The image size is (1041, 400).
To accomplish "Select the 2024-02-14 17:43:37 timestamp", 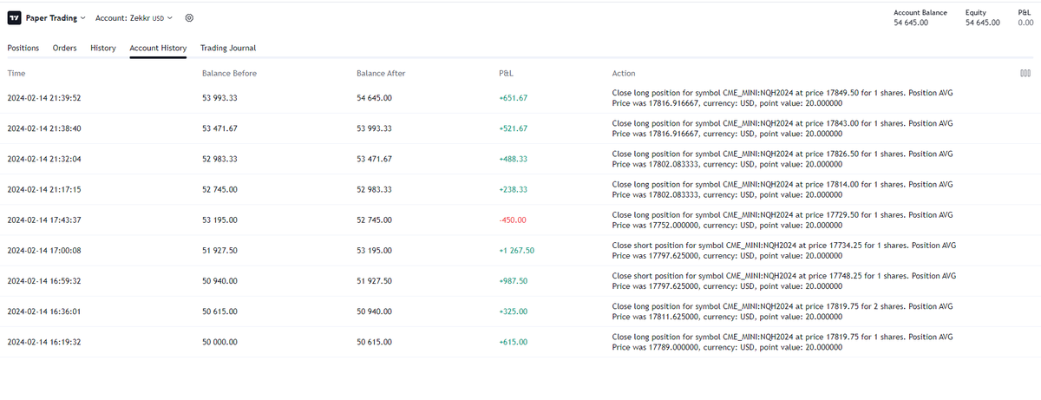I will (43, 220).
